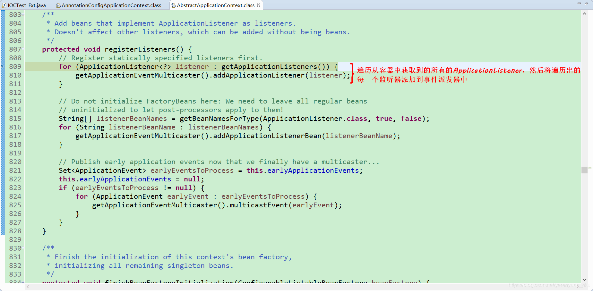Click the Java file icon on IOCTest_Ext.java tab
The width and height of the screenshot is (593, 291).
click(x=4, y=5)
